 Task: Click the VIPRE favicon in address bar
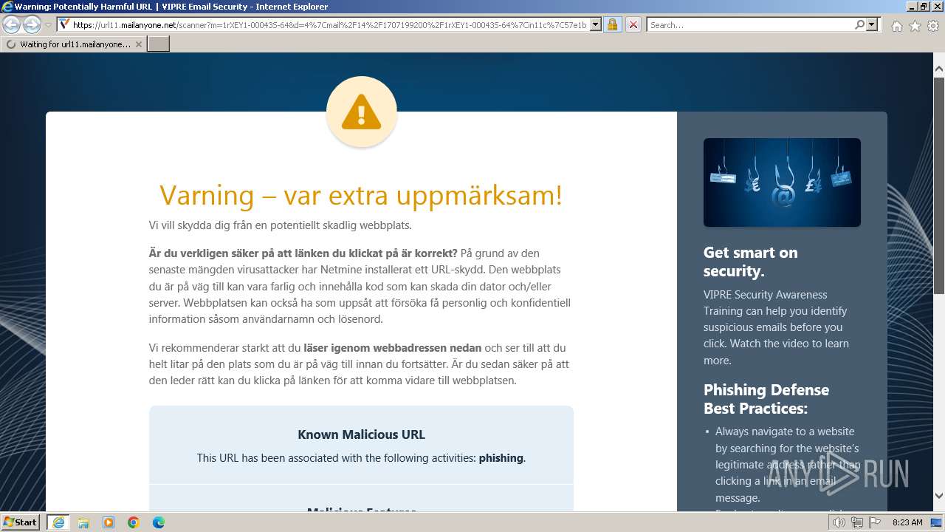[x=65, y=24]
